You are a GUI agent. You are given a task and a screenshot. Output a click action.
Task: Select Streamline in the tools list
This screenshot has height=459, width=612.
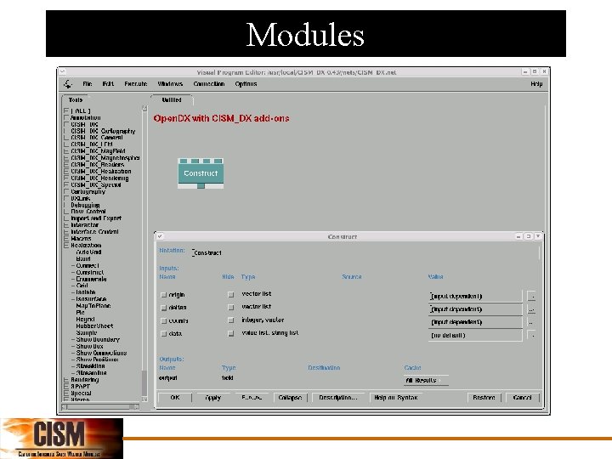(x=91, y=373)
